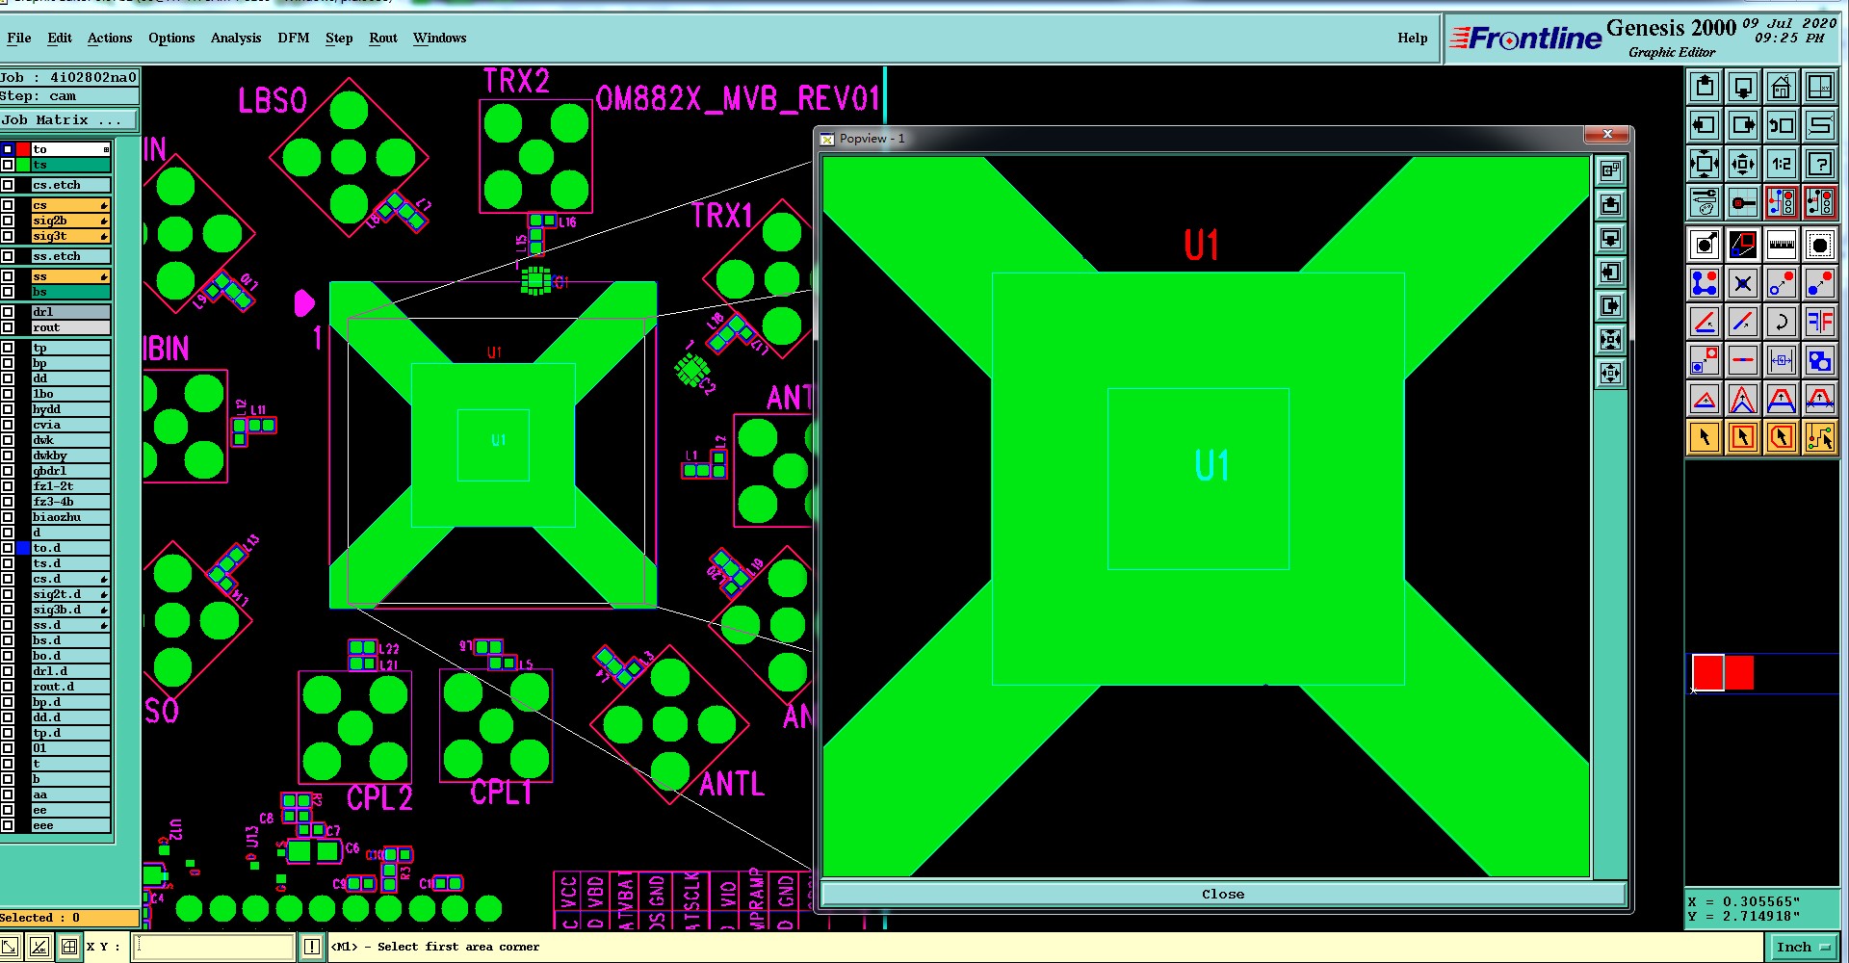Image resolution: width=1849 pixels, height=963 pixels.
Task: Click the X Y coordinate input field
Action: coord(213,947)
